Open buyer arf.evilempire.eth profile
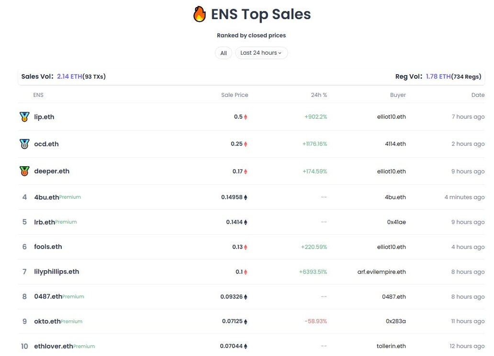The image size is (494, 356). tap(382, 272)
